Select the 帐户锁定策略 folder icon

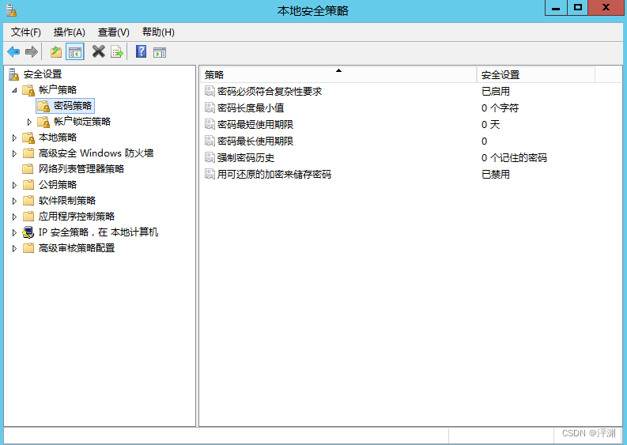pyautogui.click(x=43, y=122)
